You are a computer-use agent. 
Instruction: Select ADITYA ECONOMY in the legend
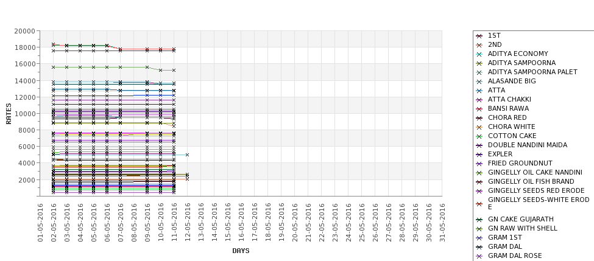pyautogui.click(x=518, y=54)
